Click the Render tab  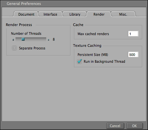coord(99,14)
